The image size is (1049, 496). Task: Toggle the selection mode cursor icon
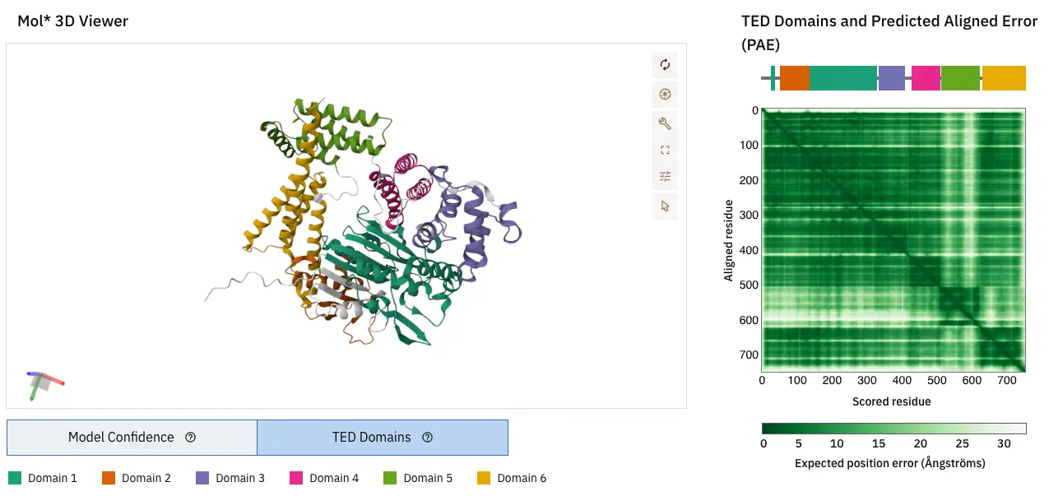coord(665,205)
